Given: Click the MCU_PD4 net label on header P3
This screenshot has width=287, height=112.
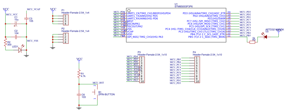Looking at the screenshot, I should [132, 56].
